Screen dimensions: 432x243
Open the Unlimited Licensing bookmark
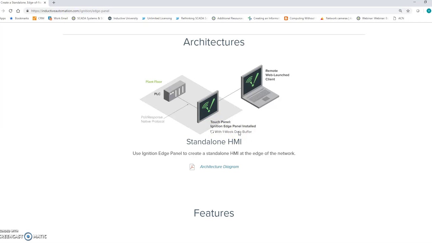pos(157,18)
